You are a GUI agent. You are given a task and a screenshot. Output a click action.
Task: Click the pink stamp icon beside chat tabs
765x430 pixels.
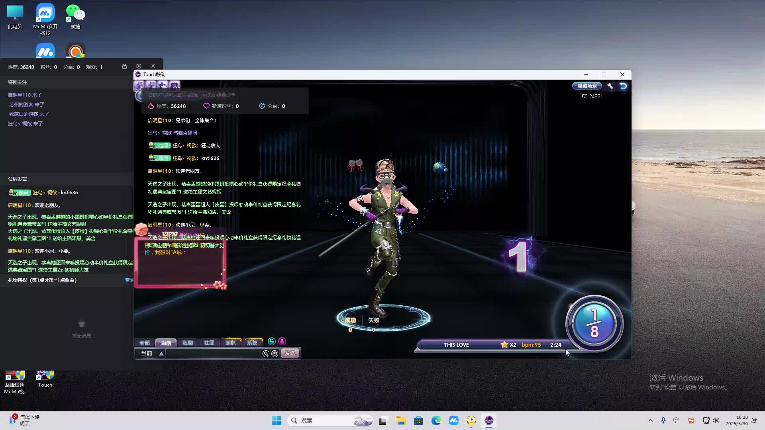tap(282, 341)
